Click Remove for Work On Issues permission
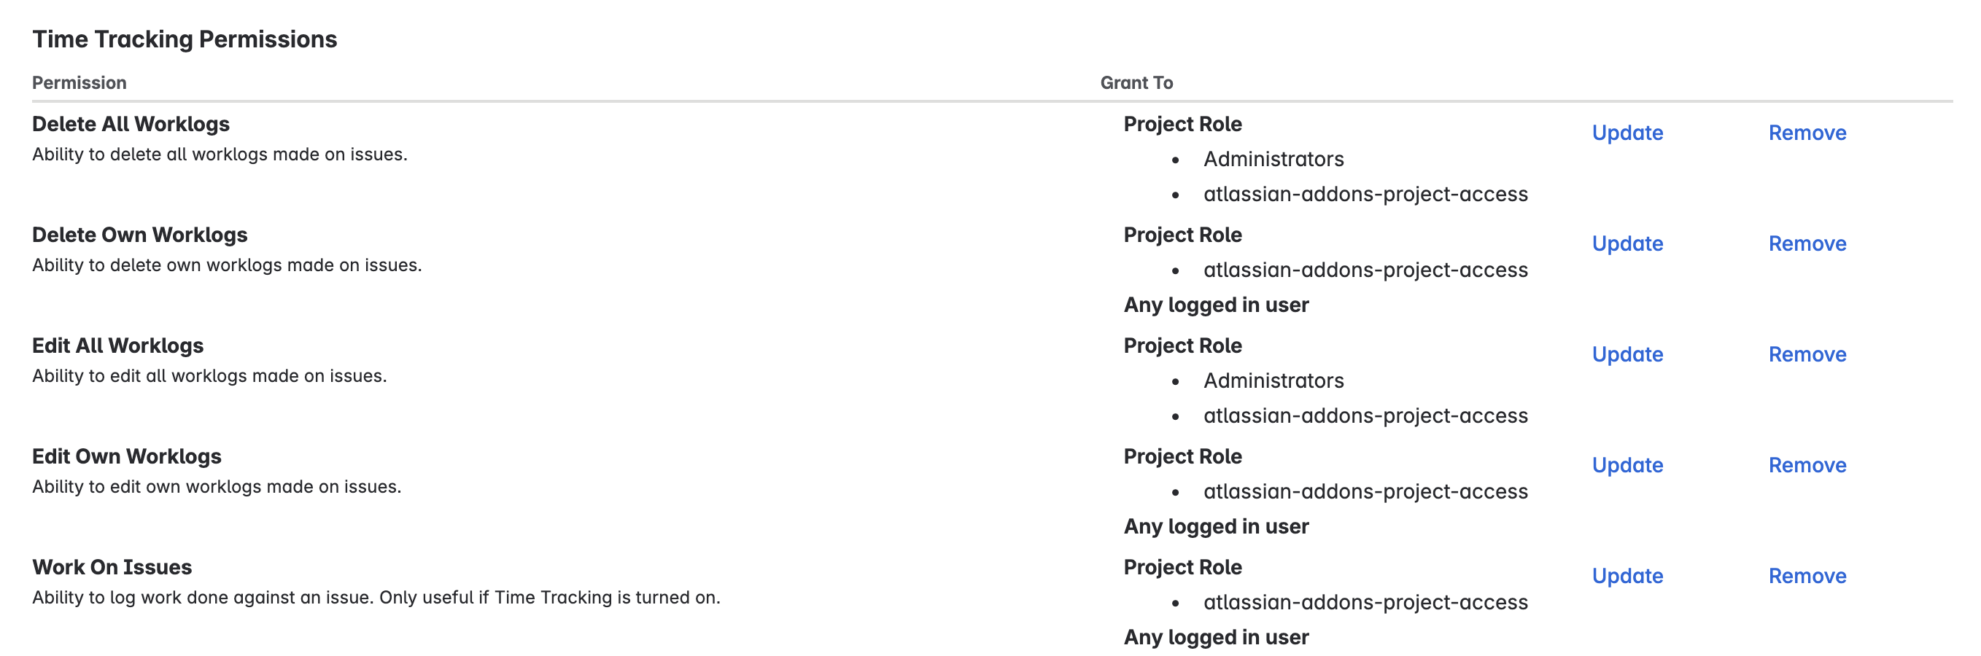1981x656 pixels. tap(1807, 575)
